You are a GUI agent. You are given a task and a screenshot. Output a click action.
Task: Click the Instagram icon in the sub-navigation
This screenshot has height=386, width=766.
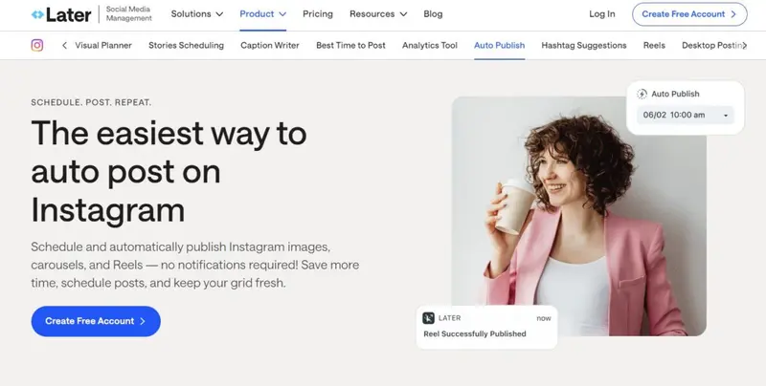(37, 45)
